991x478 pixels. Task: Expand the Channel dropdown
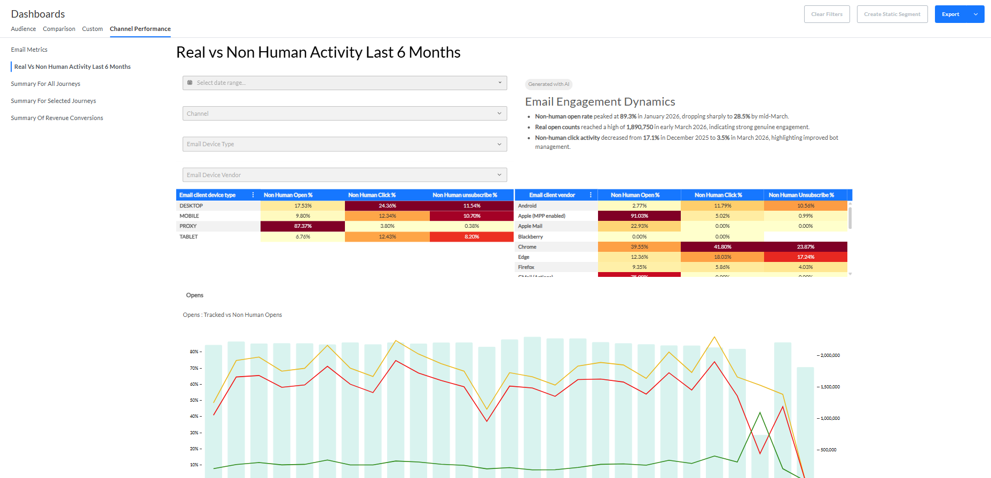click(344, 114)
